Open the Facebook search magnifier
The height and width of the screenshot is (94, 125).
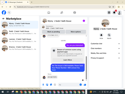tap(9, 13)
